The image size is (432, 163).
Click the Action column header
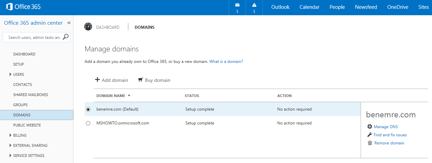point(284,96)
